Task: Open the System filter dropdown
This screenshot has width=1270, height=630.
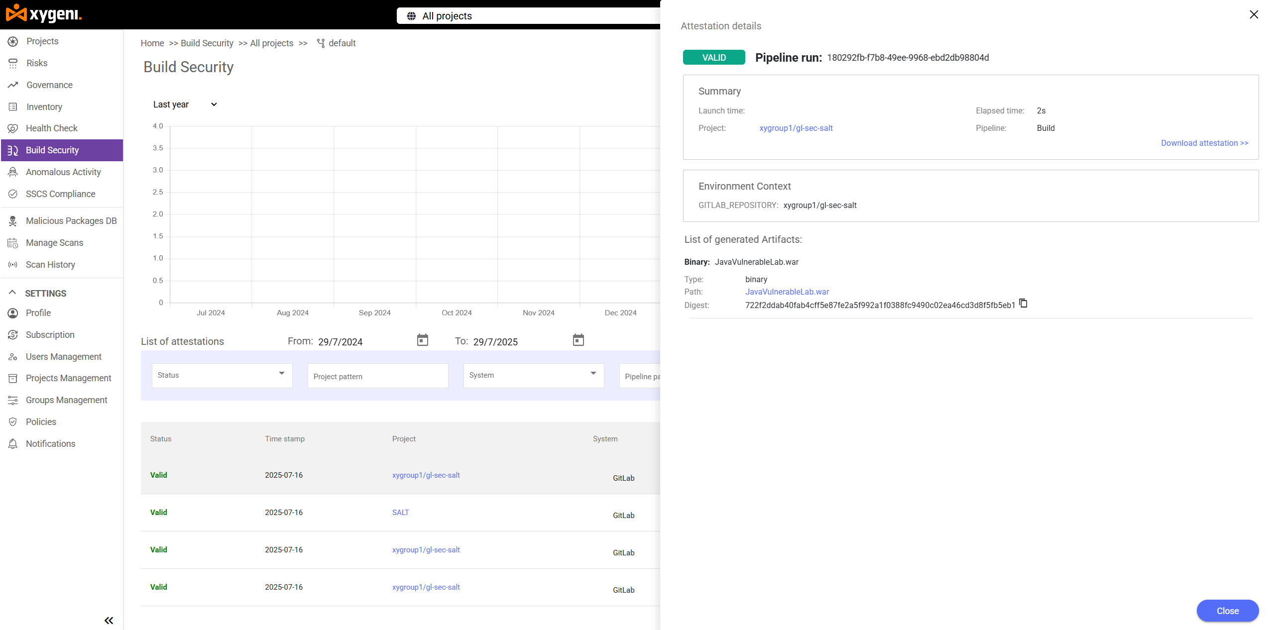Action: pos(533,375)
